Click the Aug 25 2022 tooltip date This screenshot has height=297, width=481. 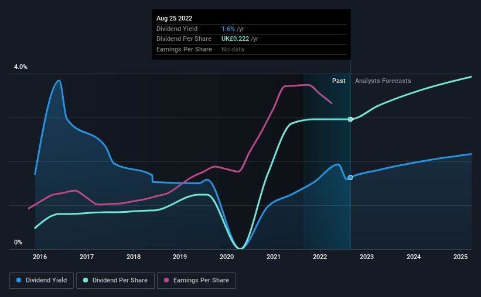174,18
